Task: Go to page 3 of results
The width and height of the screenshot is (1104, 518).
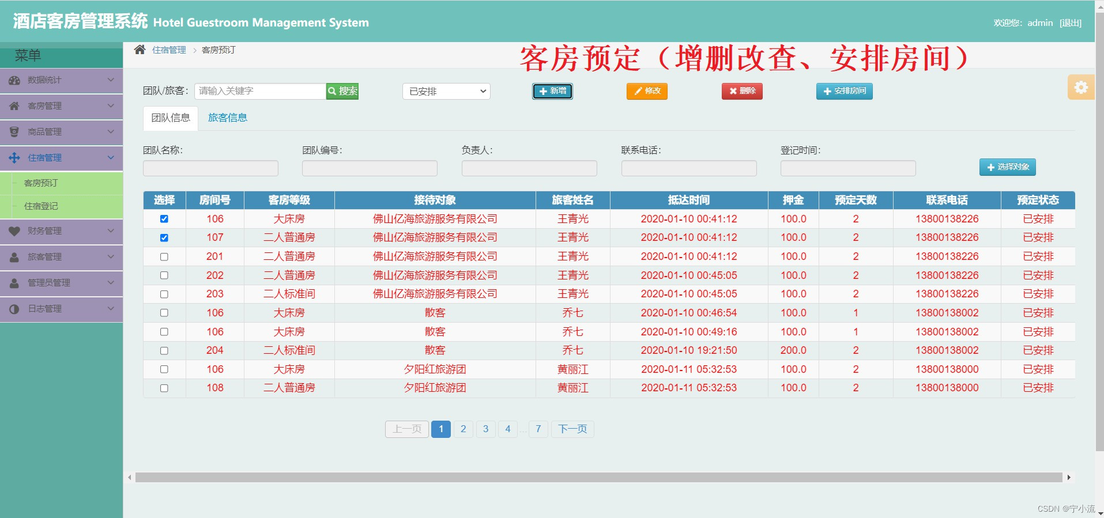Action: coord(485,429)
